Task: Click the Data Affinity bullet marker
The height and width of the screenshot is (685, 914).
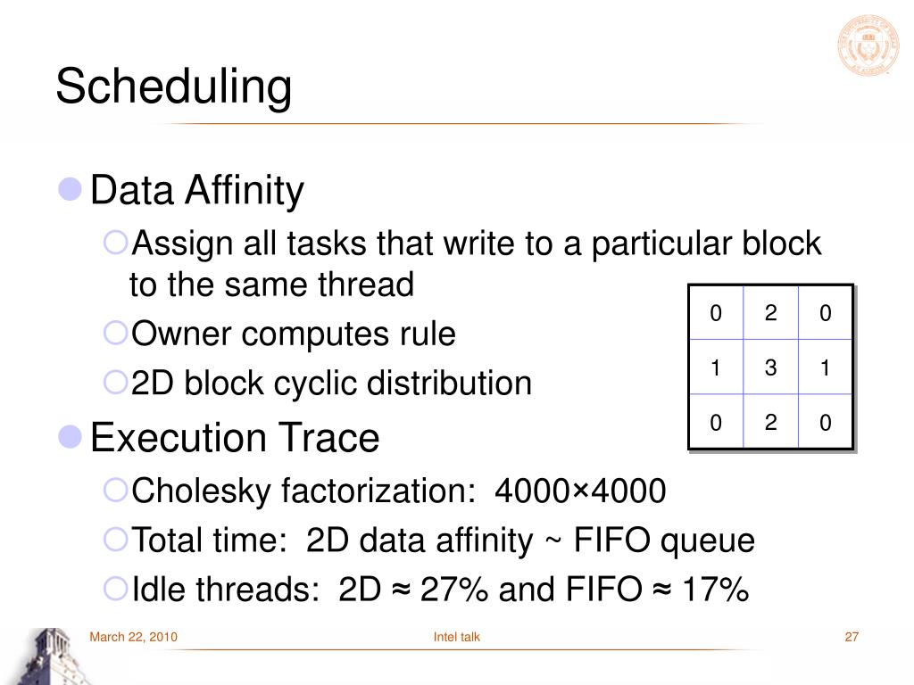Action: pos(70,189)
